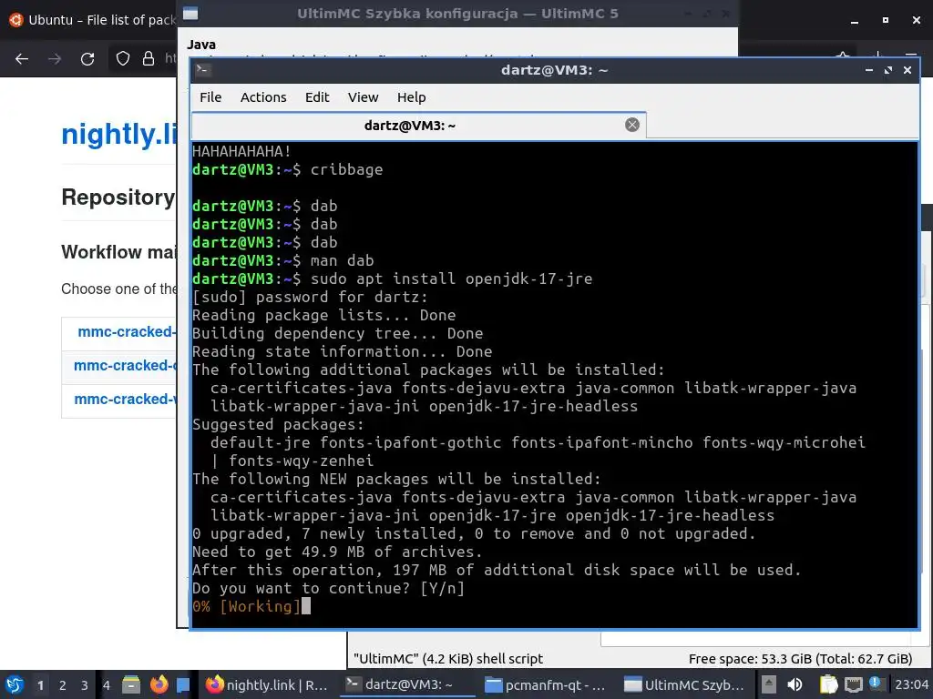The height and width of the screenshot is (699, 933).
Task: Click inside the terminal at the Working prompt
Action: (306, 605)
